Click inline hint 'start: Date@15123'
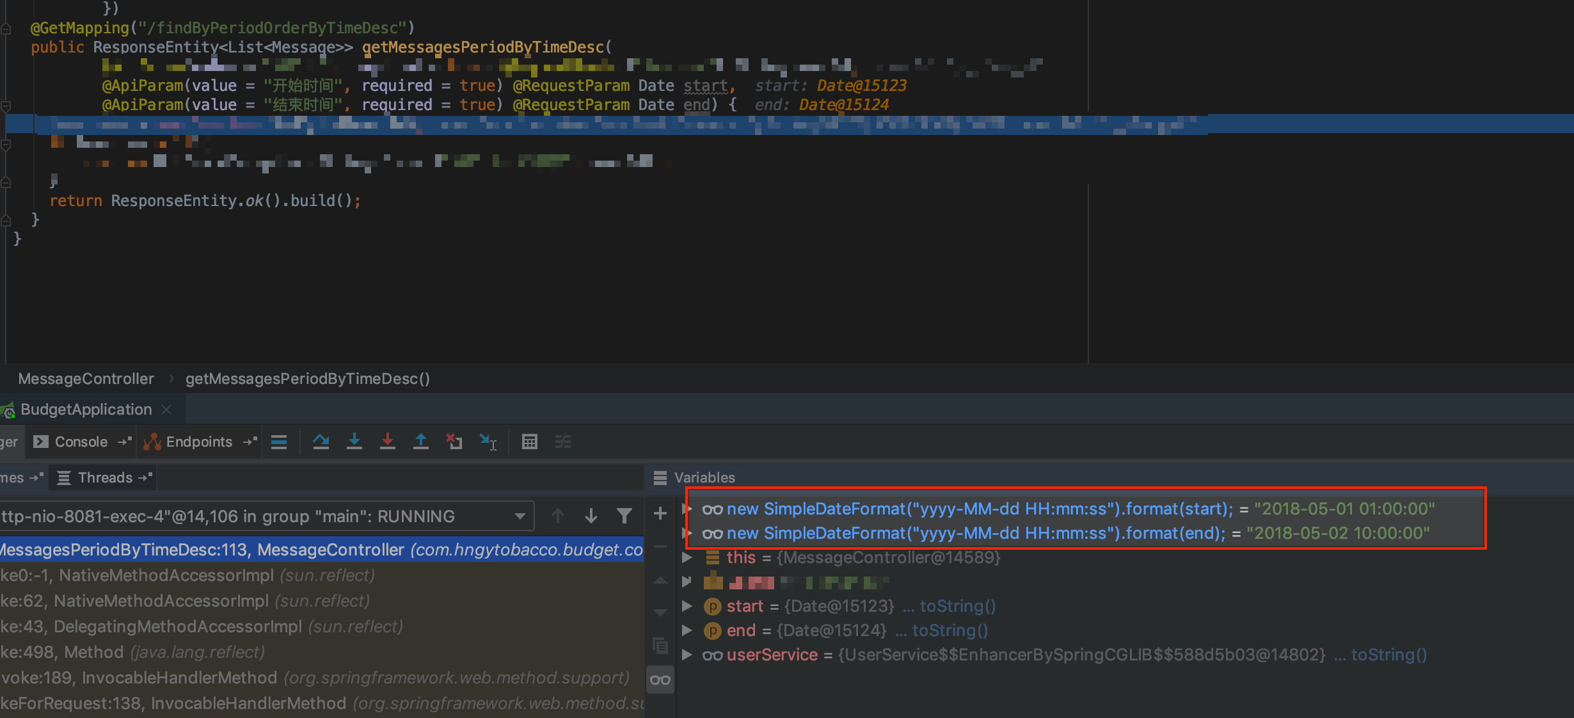1574x718 pixels. click(831, 86)
